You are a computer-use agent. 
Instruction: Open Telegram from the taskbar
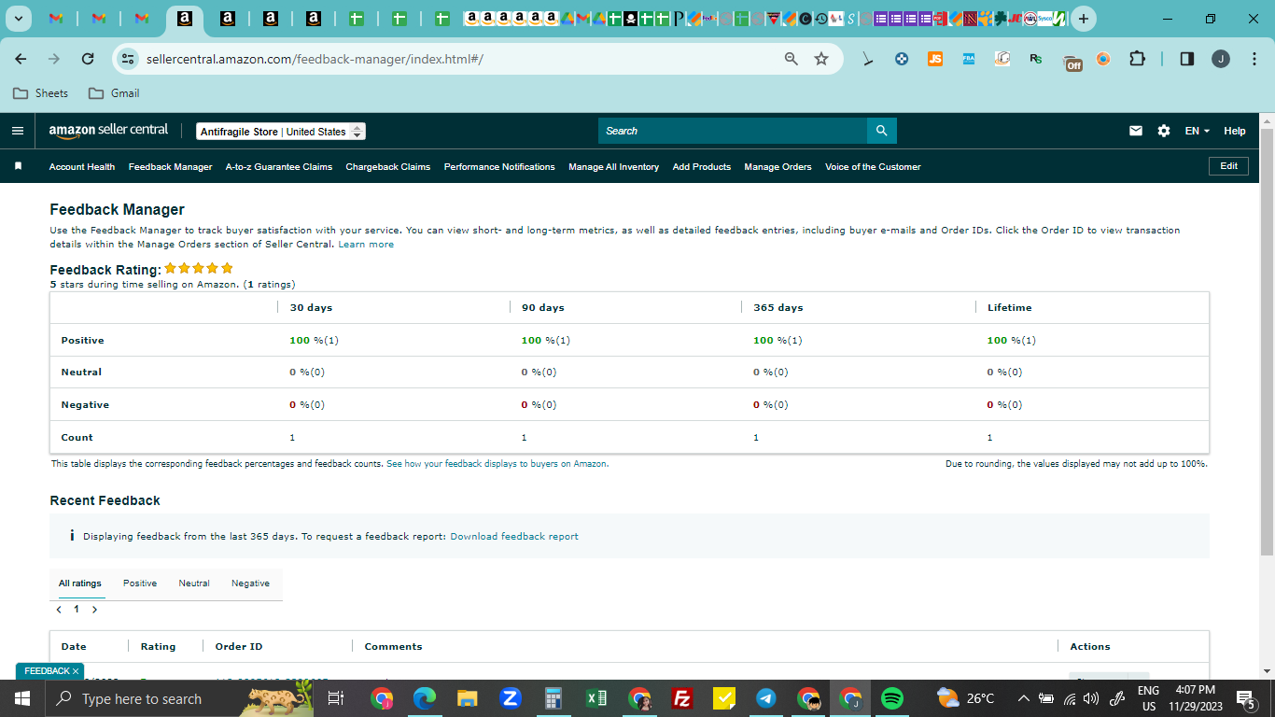766,698
